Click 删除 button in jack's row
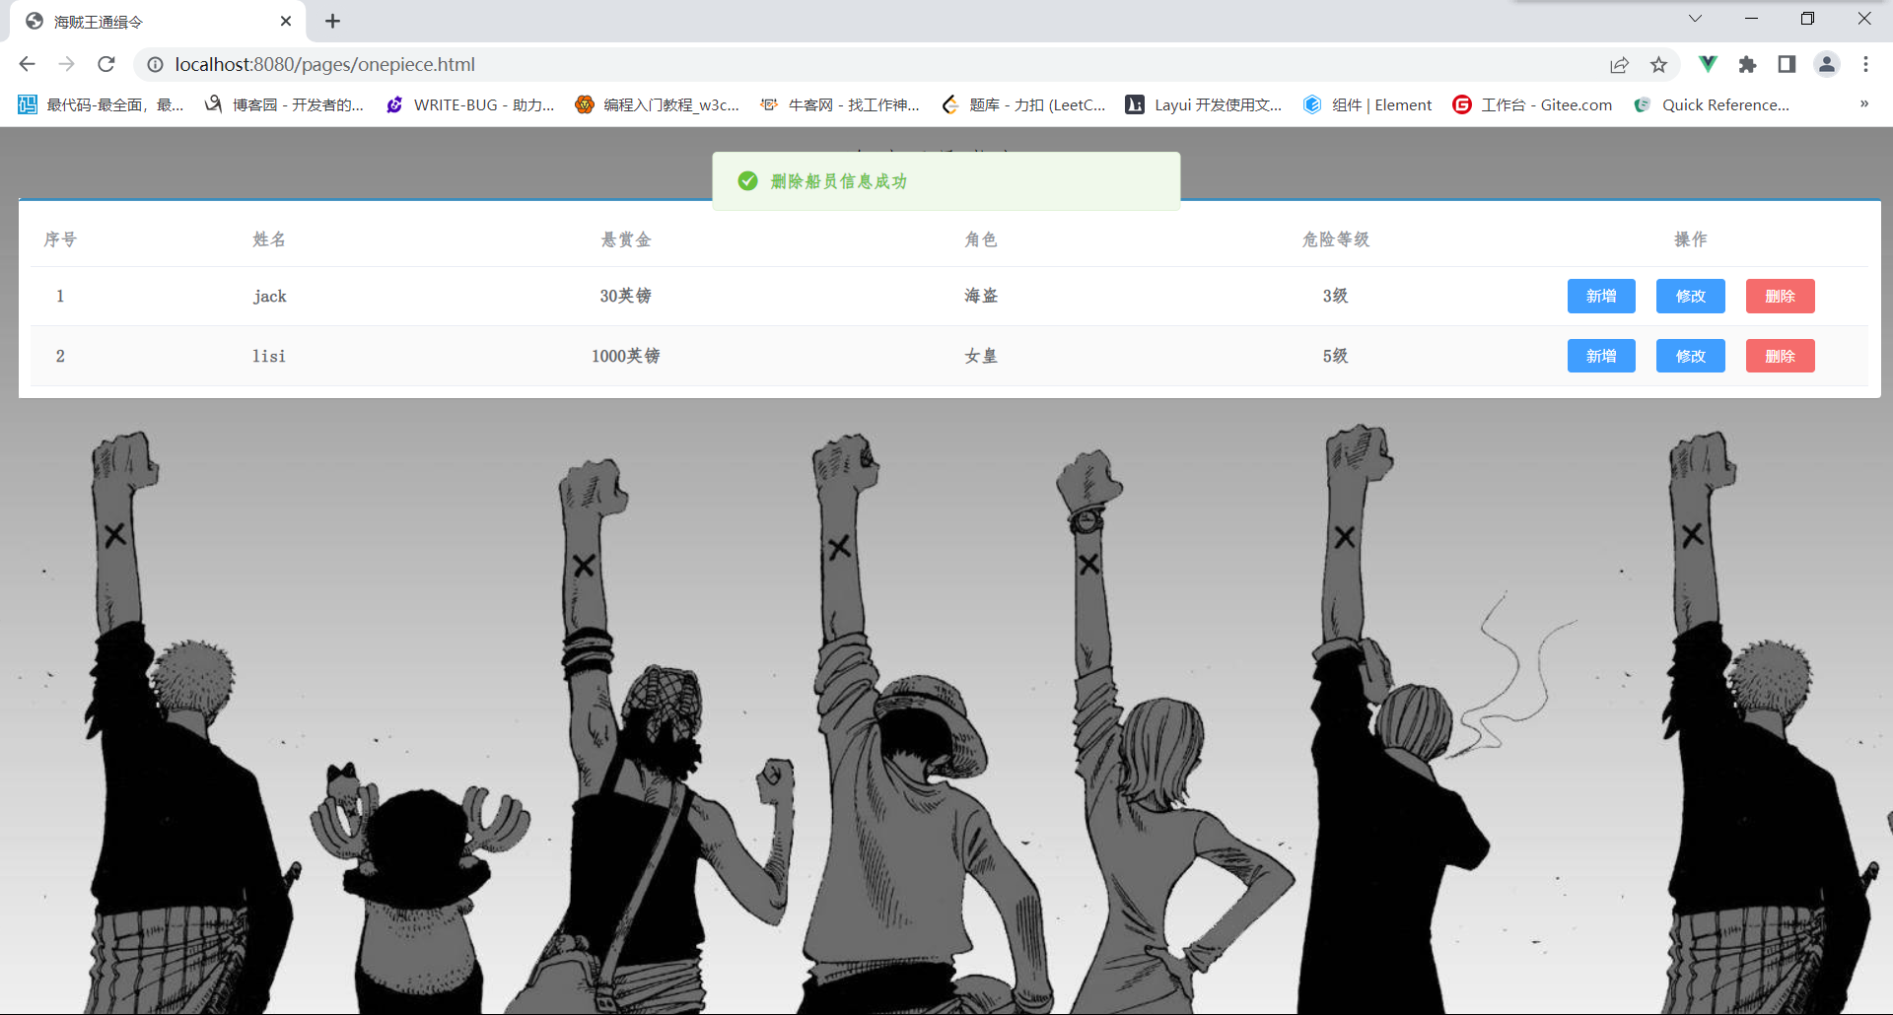The width and height of the screenshot is (1893, 1015). [1781, 296]
